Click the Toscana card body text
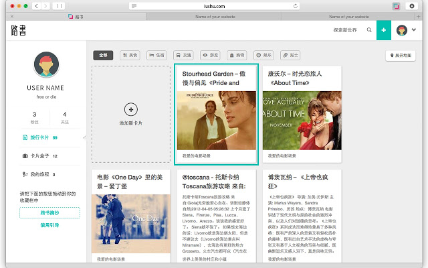This screenshot has width=428, height=268. point(216,224)
